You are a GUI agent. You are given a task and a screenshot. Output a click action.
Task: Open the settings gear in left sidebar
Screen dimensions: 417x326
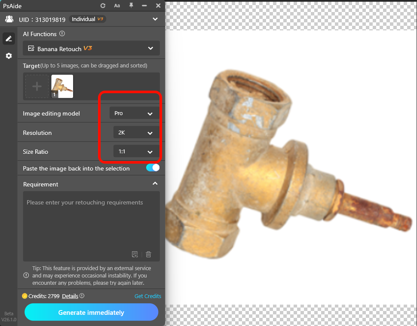pyautogui.click(x=9, y=56)
